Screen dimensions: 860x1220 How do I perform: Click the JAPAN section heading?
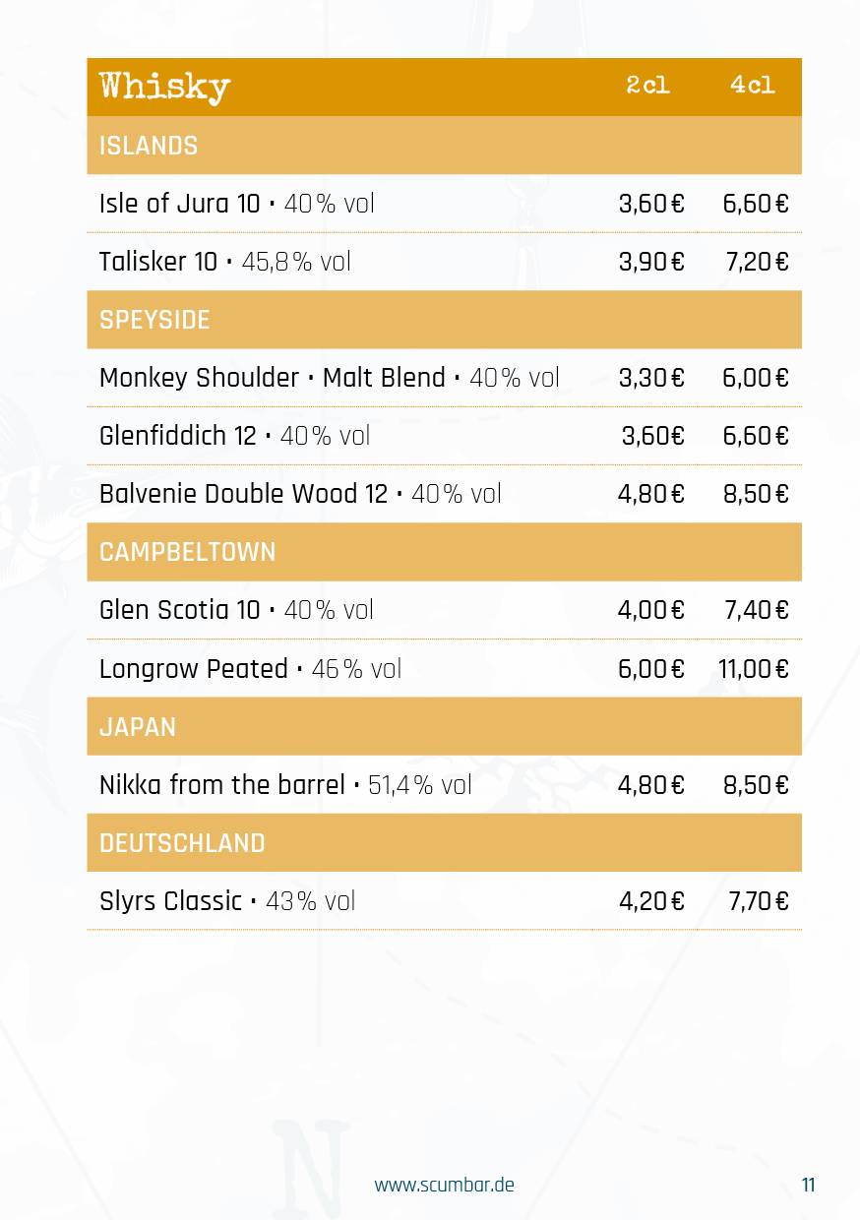coord(138,727)
